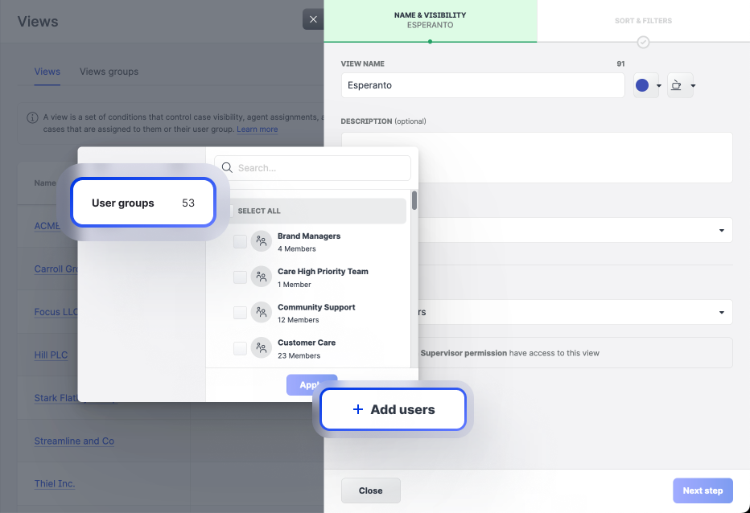
Task: Click the Care High Priority Team group icon
Action: 261,277
